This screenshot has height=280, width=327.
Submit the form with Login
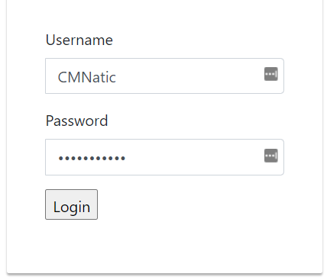pos(71,204)
